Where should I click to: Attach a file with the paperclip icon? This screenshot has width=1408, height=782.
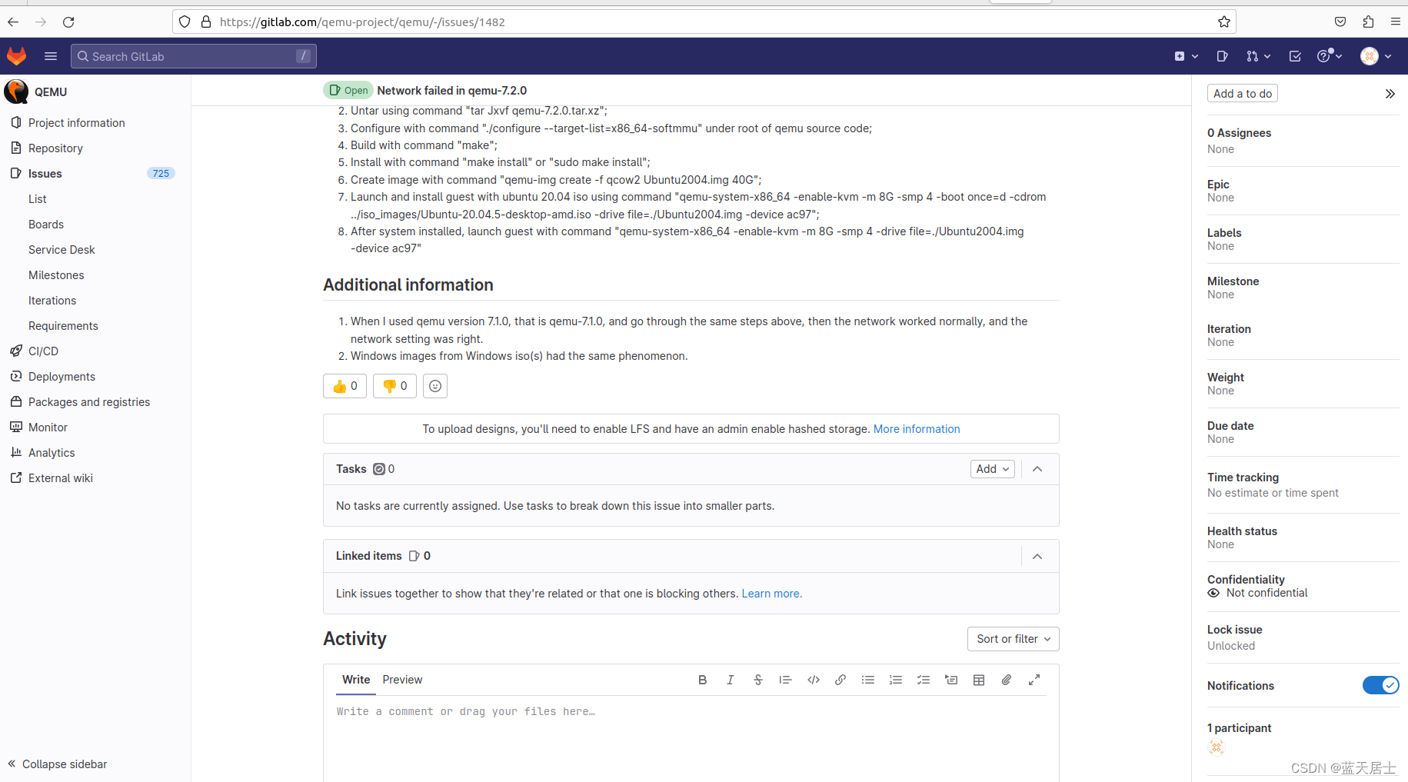click(1007, 680)
